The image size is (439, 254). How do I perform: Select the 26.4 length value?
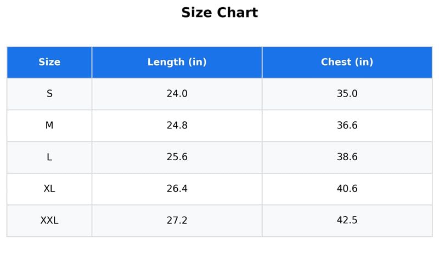[177, 189]
